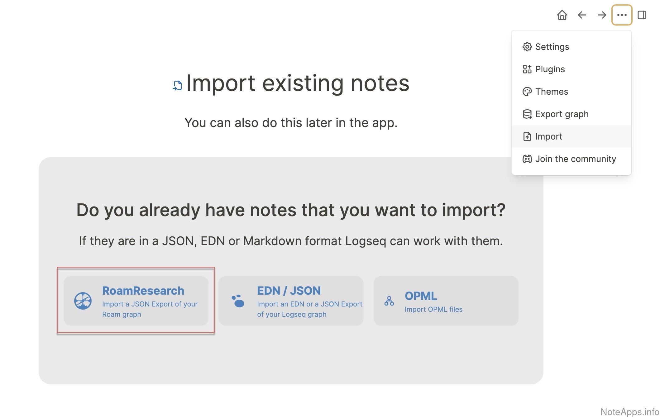This screenshot has width=660, height=418.
Task: Choose Themes from the menu
Action: [551, 92]
